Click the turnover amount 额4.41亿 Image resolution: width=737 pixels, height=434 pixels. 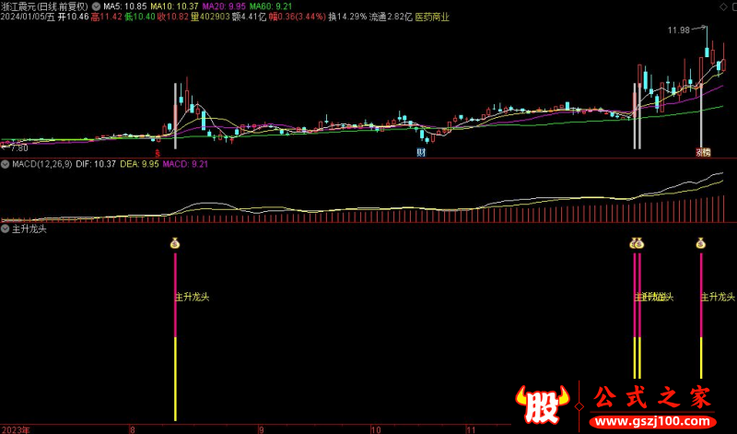[x=249, y=17]
